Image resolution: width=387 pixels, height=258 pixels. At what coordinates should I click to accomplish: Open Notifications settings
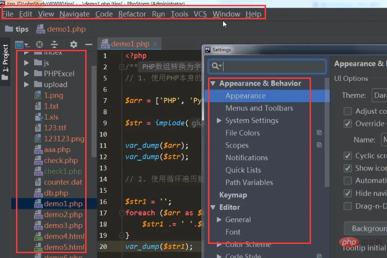click(x=247, y=157)
